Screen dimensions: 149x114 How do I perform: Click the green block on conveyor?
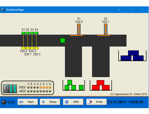pyautogui.click(x=63, y=40)
